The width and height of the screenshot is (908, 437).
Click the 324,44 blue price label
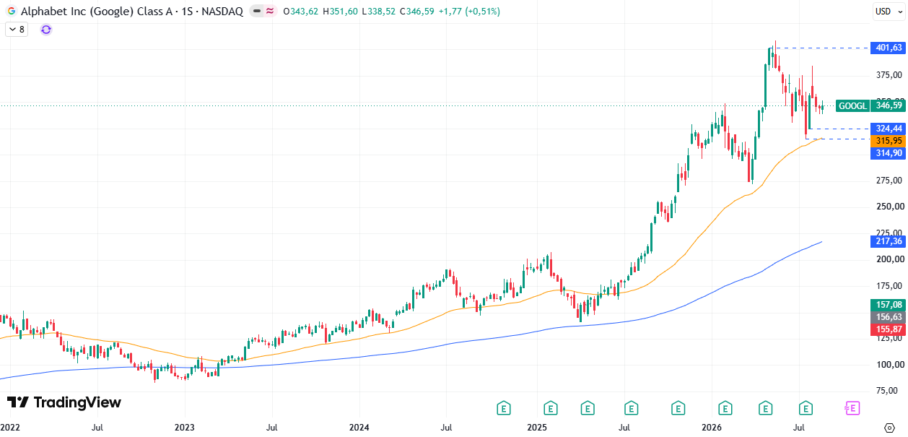(888, 129)
